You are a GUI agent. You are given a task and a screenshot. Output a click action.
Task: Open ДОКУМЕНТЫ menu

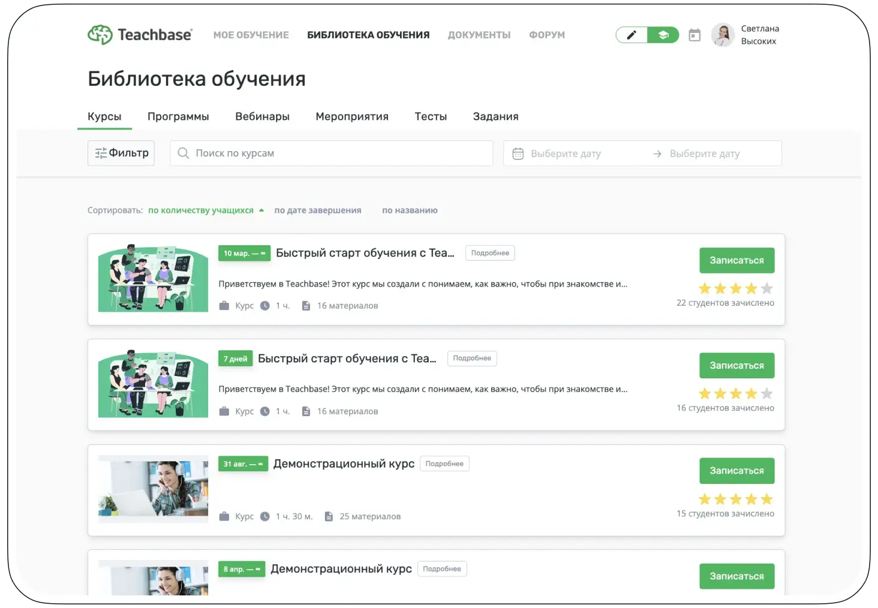pyautogui.click(x=479, y=35)
